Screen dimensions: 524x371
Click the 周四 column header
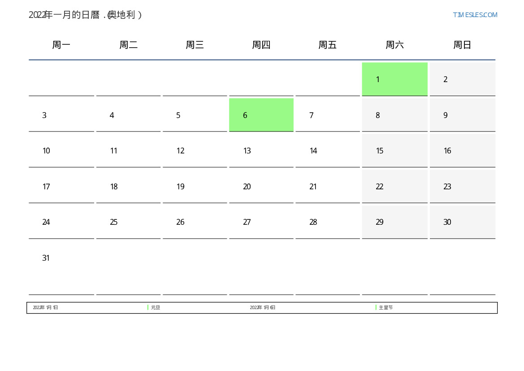pyautogui.click(x=261, y=45)
